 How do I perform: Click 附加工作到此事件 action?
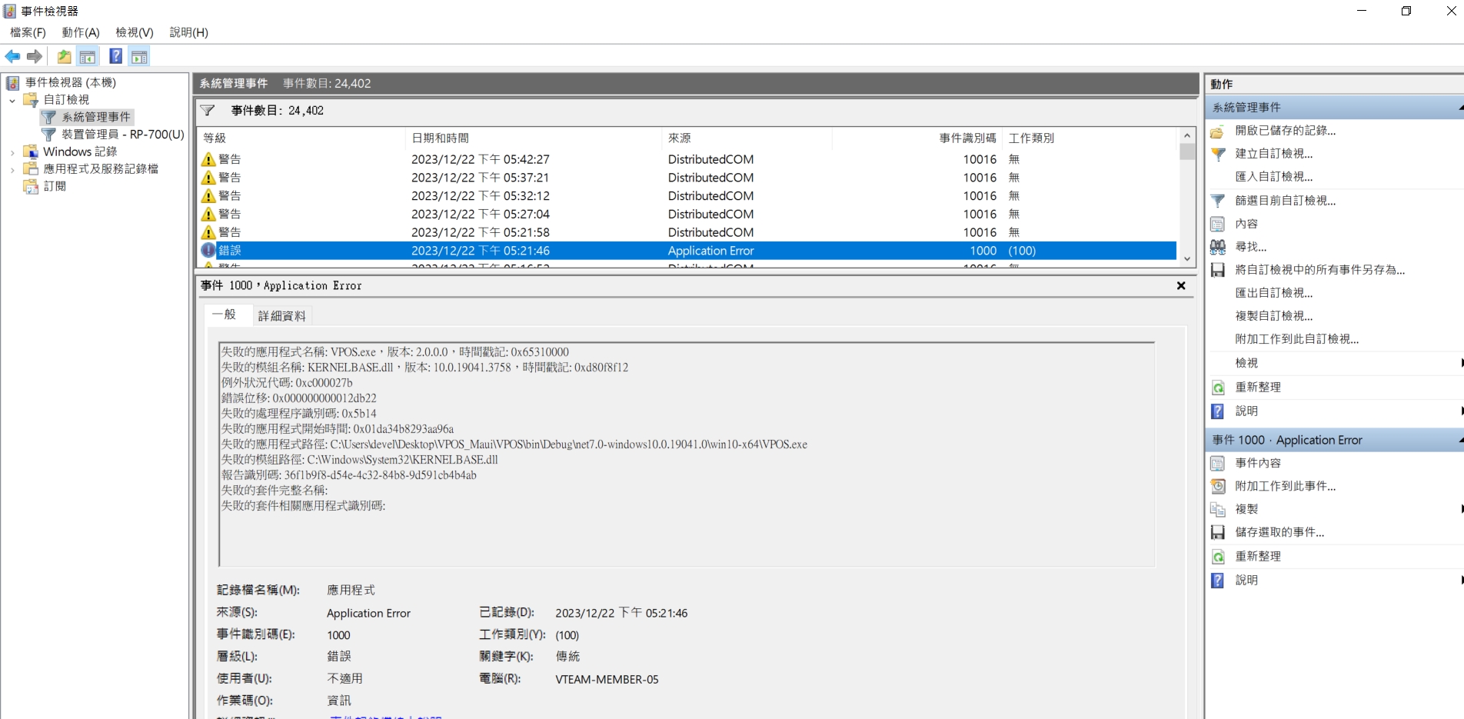click(1285, 486)
